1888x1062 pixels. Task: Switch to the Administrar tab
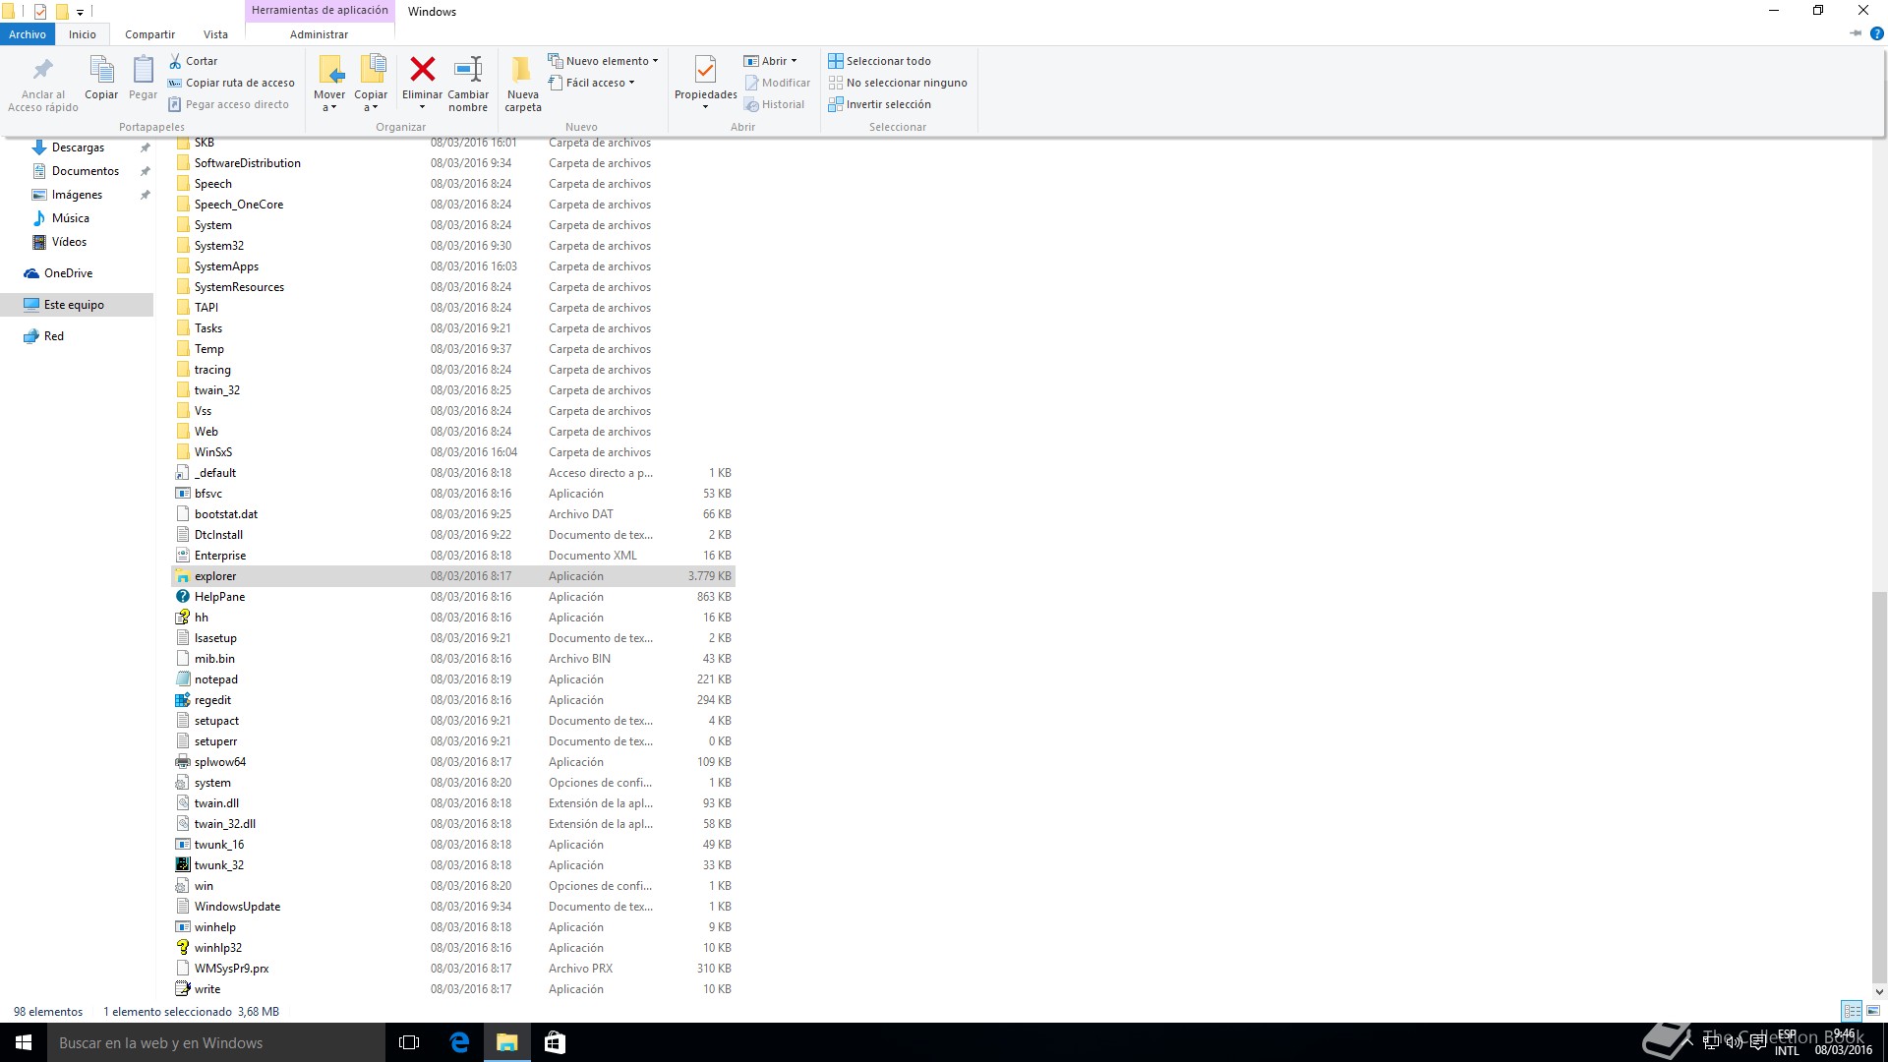coord(319,34)
